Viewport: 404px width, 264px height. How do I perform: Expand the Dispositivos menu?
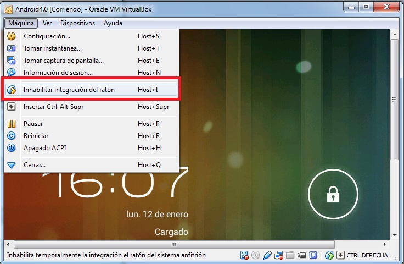[77, 23]
